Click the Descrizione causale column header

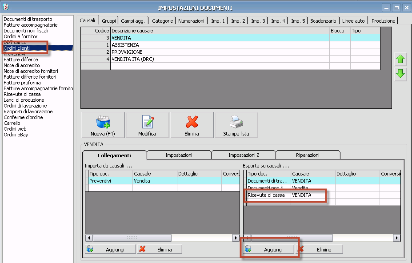220,31
